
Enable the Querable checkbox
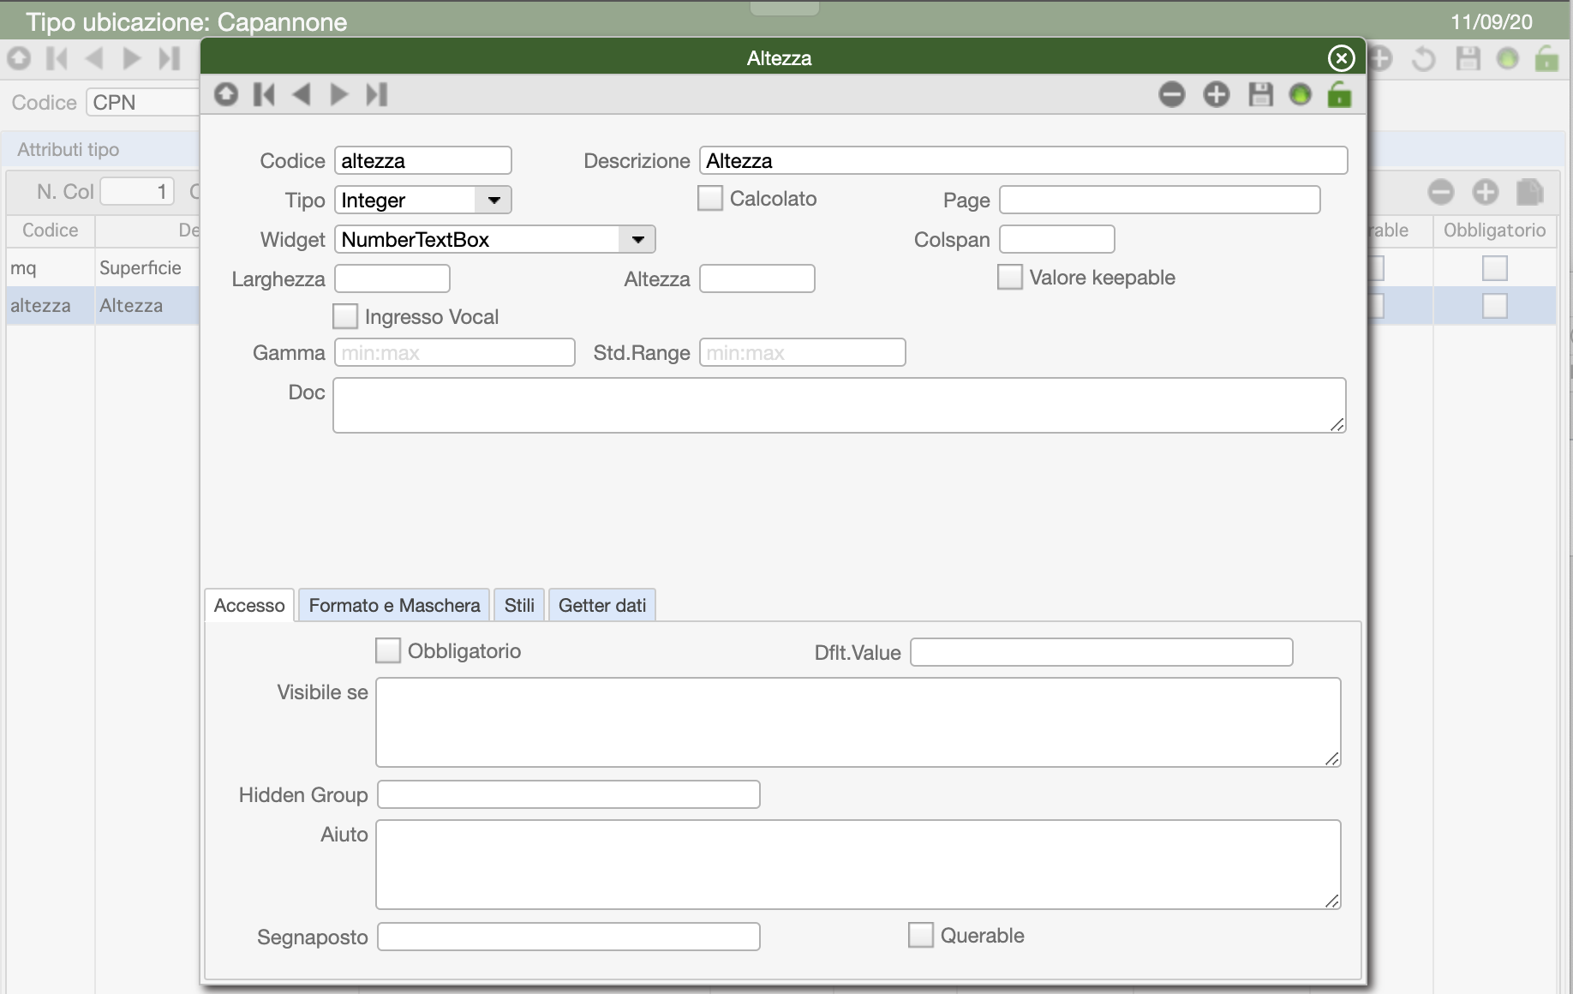(x=921, y=936)
